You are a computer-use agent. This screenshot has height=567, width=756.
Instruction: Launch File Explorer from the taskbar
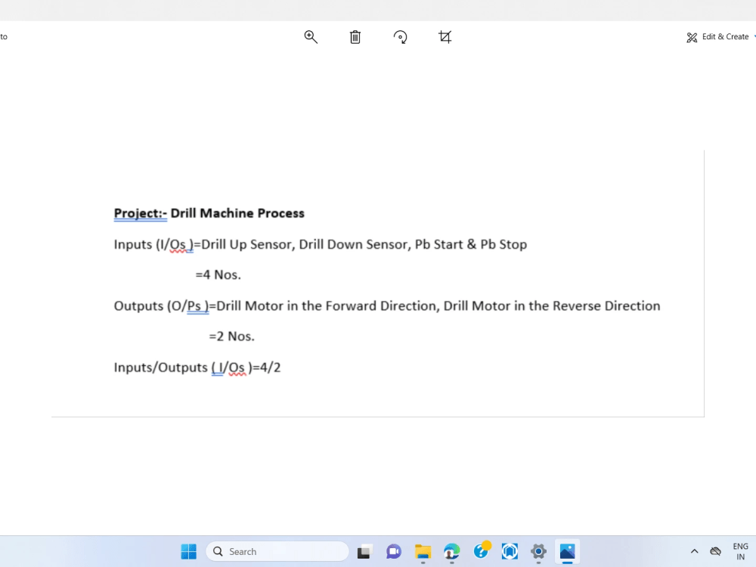click(x=423, y=551)
